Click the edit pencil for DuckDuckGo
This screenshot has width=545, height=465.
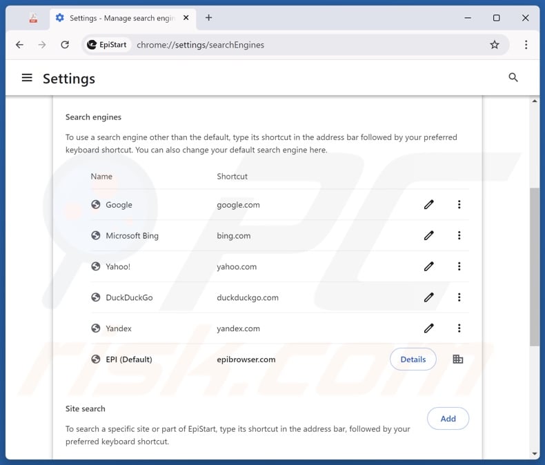pyautogui.click(x=429, y=298)
